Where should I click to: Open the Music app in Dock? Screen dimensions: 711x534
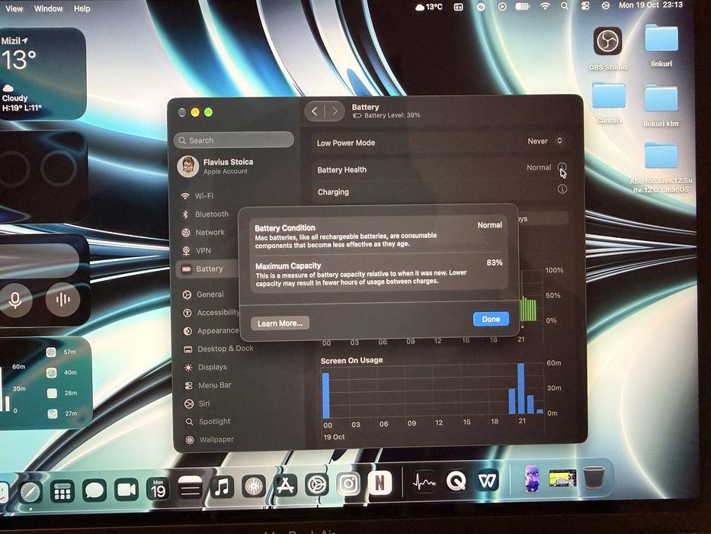222,487
